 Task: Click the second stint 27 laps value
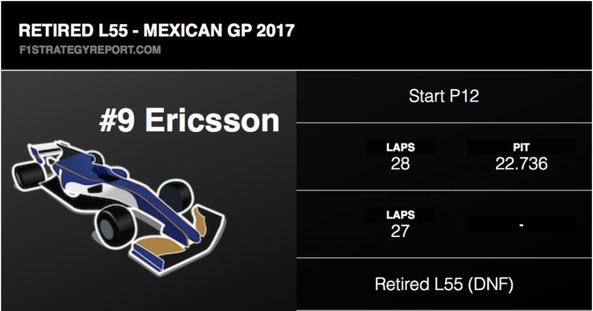pos(400,231)
